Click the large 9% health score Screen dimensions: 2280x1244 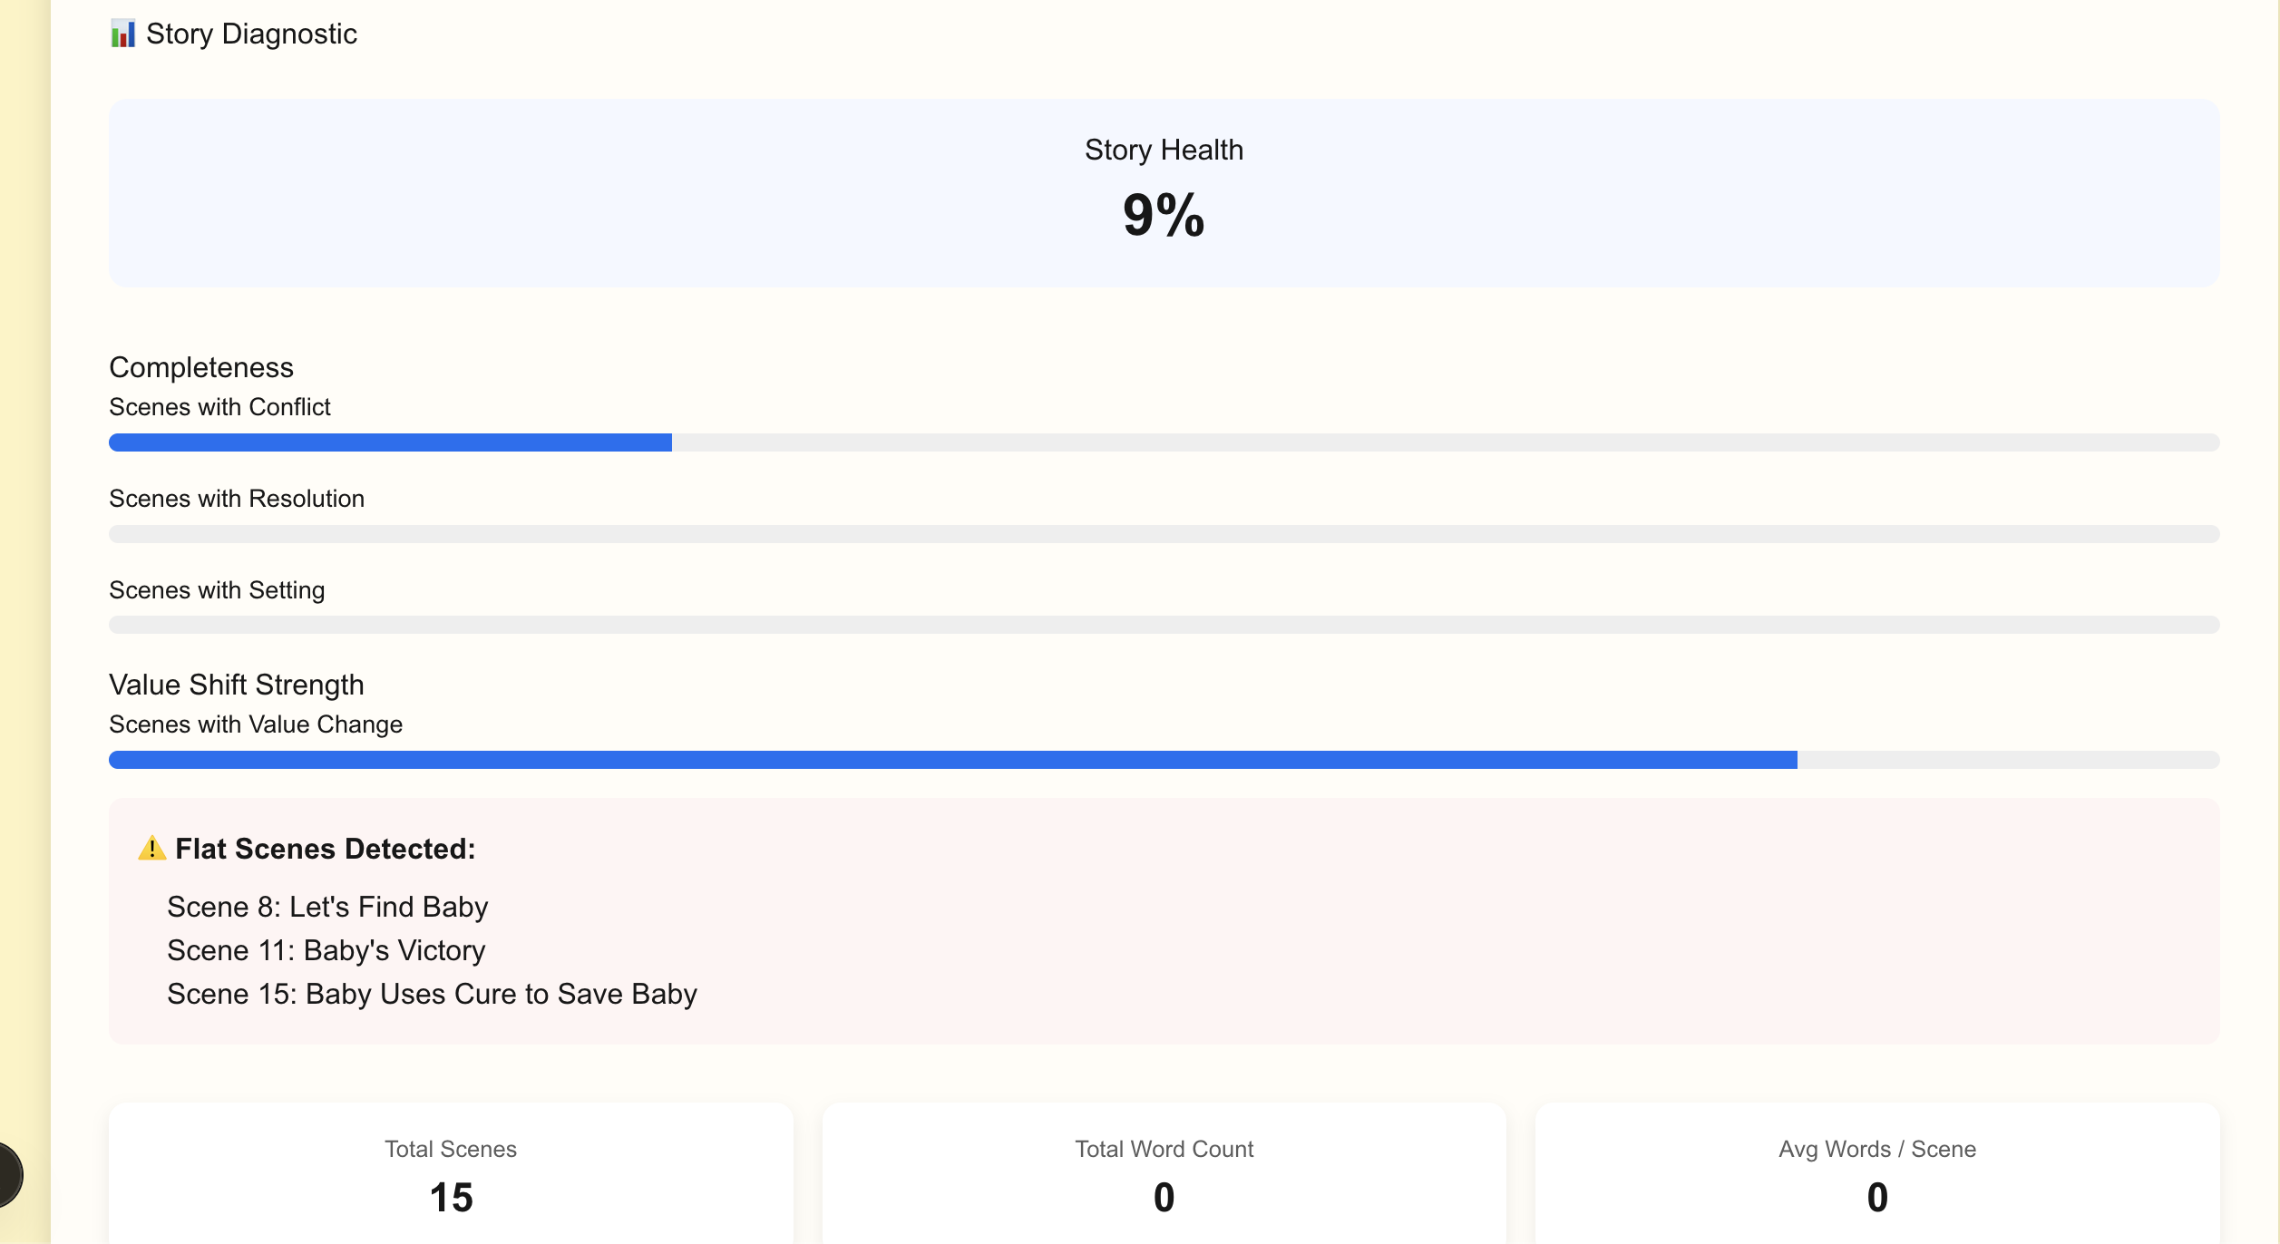(1164, 216)
